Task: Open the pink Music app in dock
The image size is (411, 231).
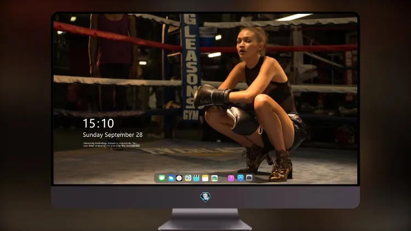Action: [x=231, y=178]
